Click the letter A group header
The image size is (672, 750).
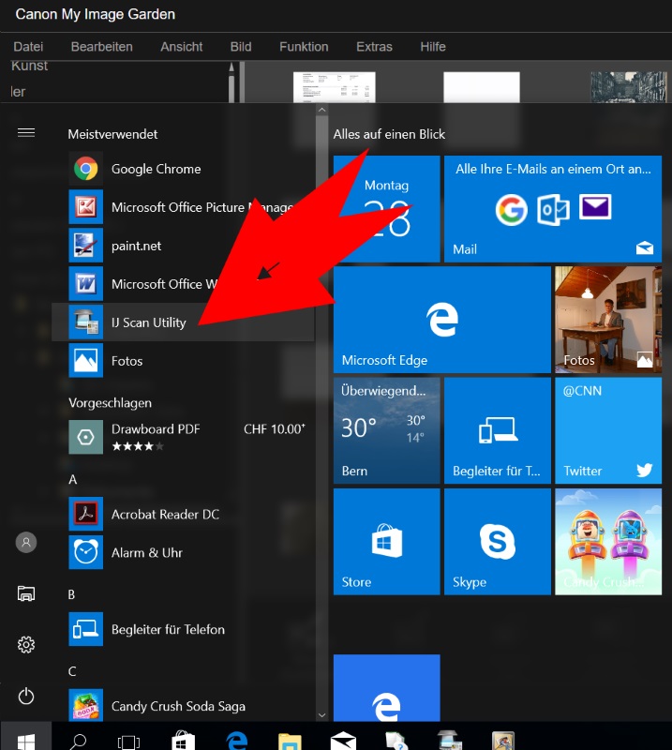[73, 479]
